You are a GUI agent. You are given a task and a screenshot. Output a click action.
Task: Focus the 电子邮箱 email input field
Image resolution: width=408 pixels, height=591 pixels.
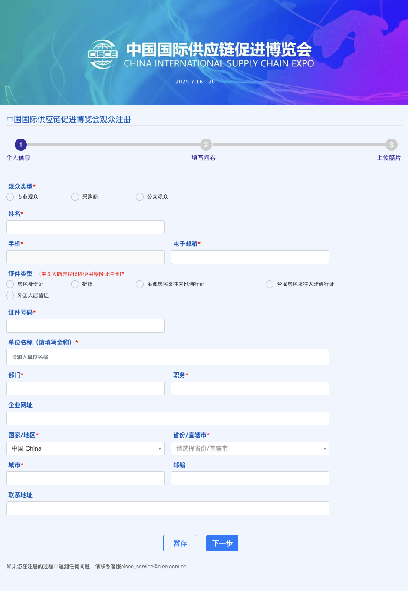pyautogui.click(x=250, y=257)
